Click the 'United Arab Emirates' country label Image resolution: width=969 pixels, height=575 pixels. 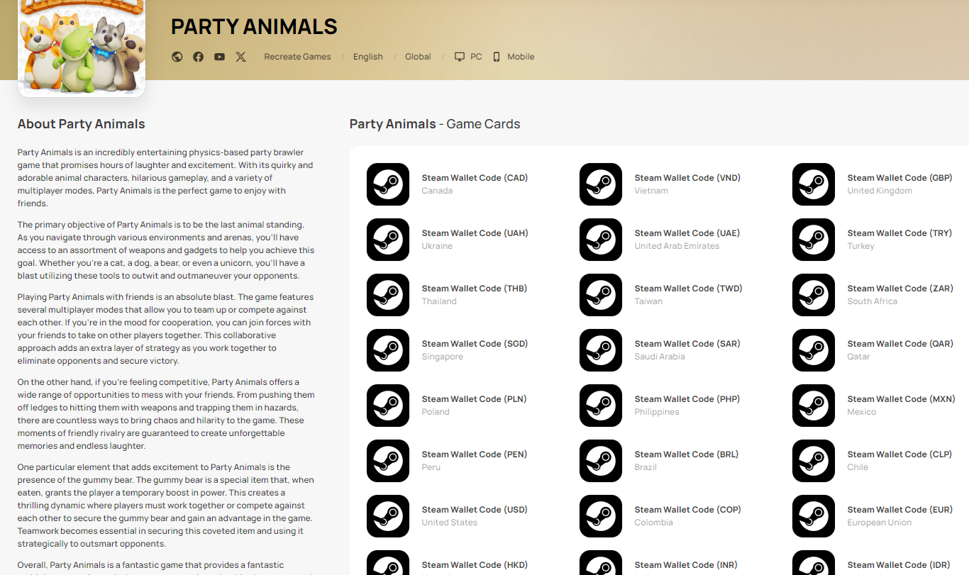[677, 246]
